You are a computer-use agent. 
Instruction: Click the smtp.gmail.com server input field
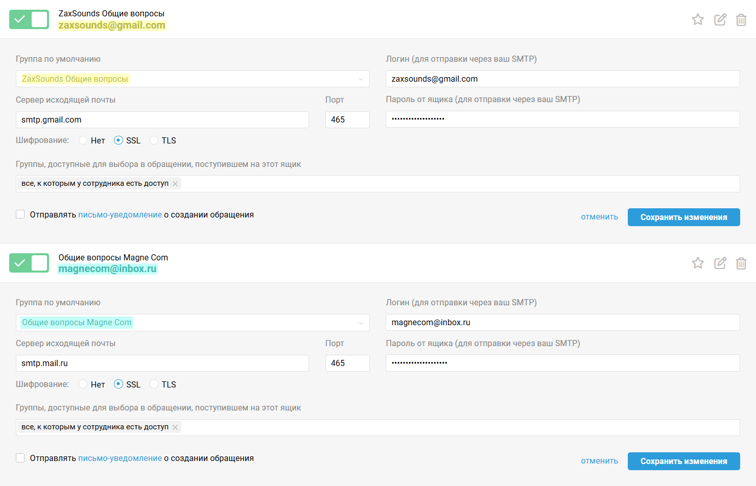162,120
